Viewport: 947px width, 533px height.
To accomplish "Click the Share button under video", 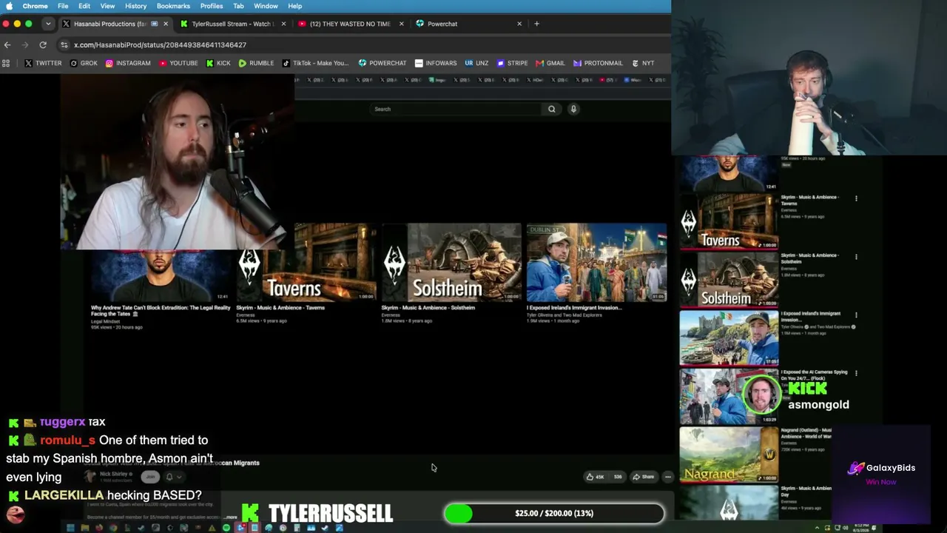I will (643, 477).
